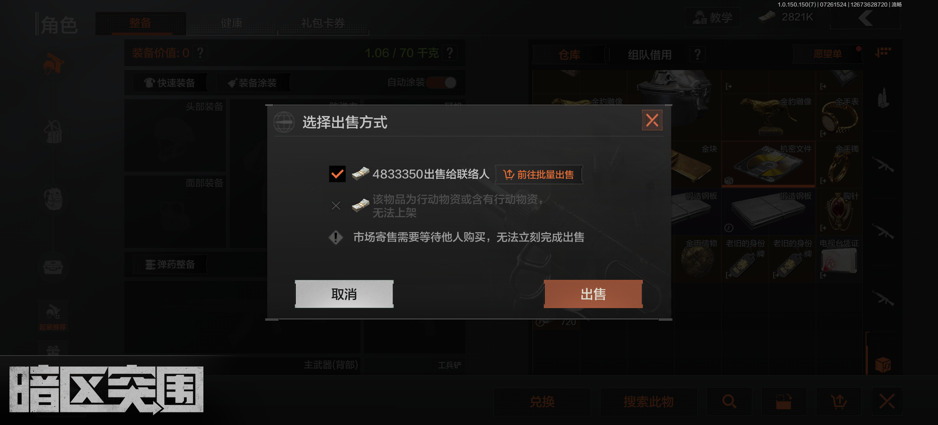Open the 礼包卡券 tab
Image resolution: width=938 pixels, height=425 pixels.
pyautogui.click(x=323, y=23)
